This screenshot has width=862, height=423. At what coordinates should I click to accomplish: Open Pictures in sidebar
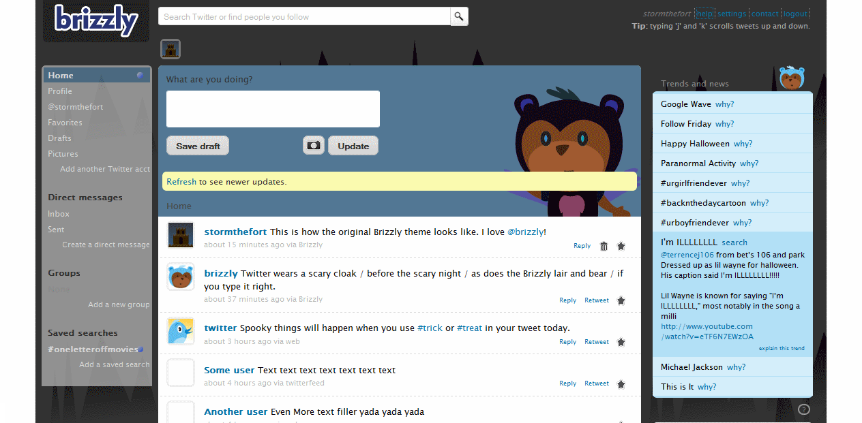coord(63,154)
